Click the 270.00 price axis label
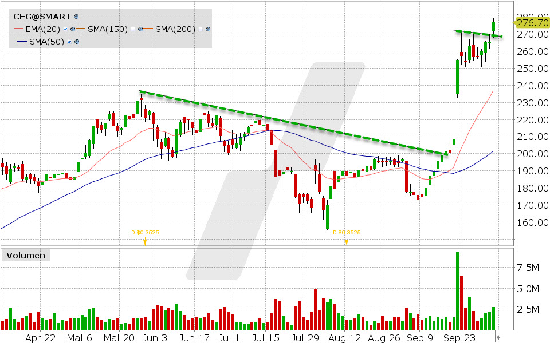Screen dimensions: 550x343 click(533, 34)
